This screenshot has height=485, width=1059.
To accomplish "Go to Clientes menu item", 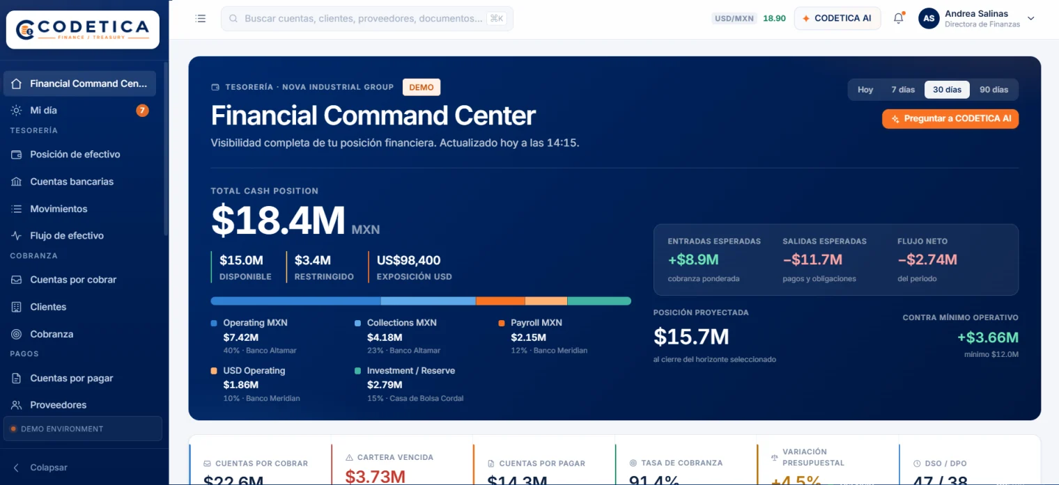I will click(79, 307).
